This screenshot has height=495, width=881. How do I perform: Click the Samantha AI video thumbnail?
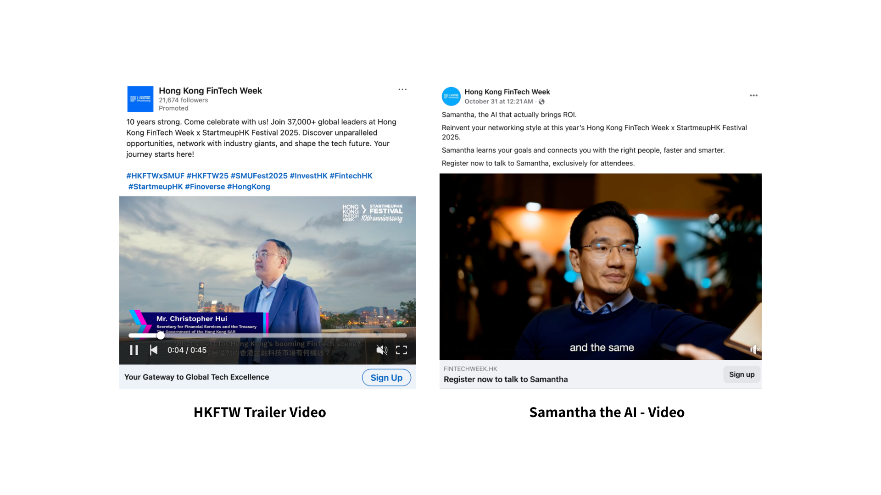click(600, 266)
